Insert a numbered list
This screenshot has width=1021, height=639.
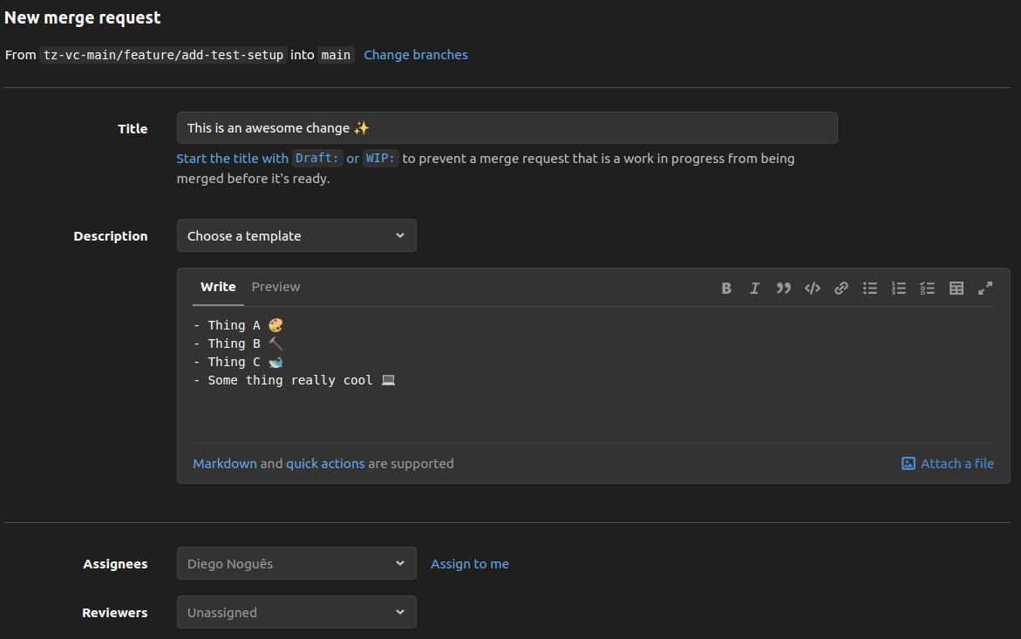pos(899,288)
